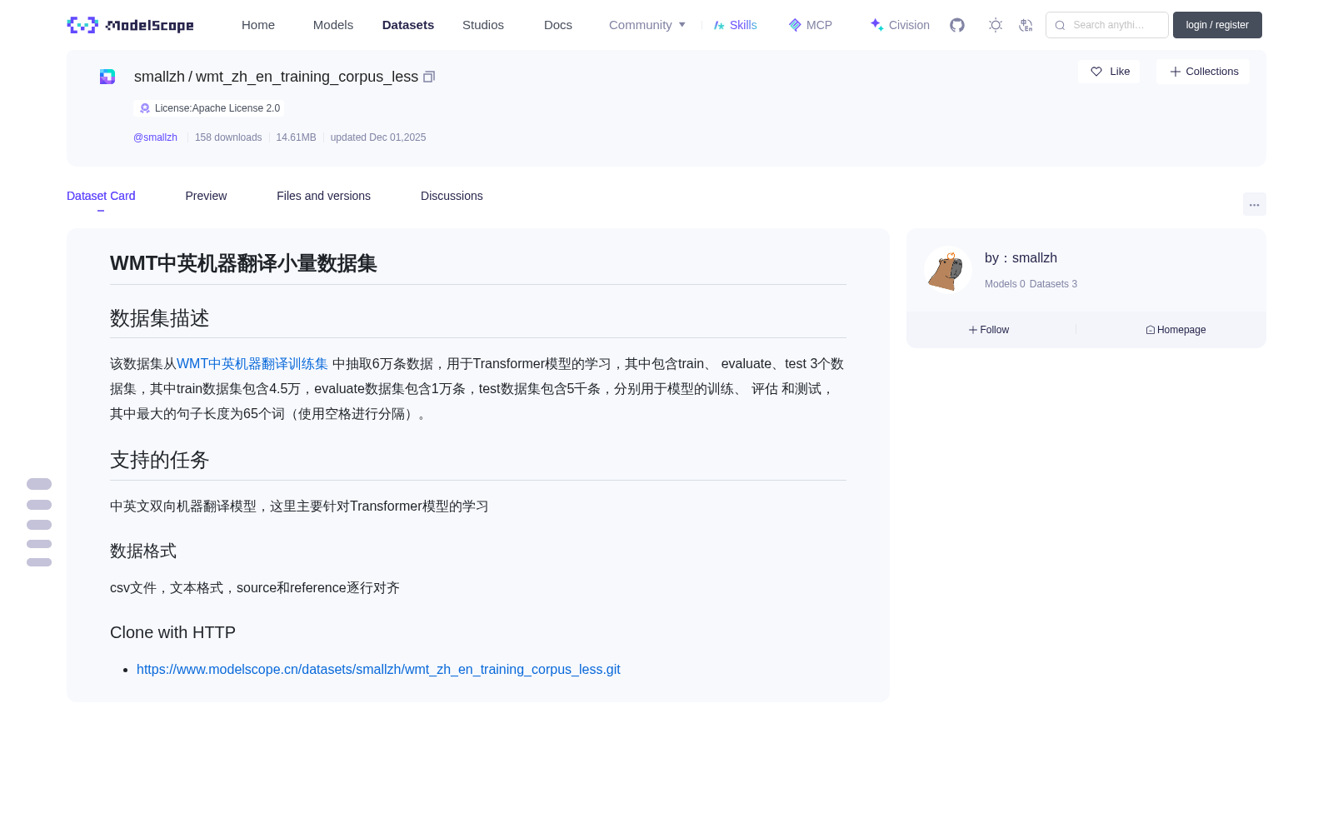The height and width of the screenshot is (833, 1333).
Task: Click the 14.61MB size text
Action: pos(296,137)
